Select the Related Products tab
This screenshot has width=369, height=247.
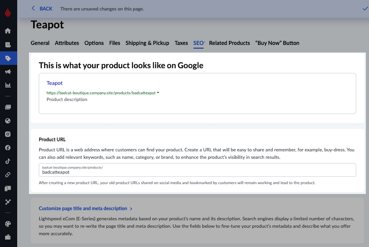[x=229, y=43]
